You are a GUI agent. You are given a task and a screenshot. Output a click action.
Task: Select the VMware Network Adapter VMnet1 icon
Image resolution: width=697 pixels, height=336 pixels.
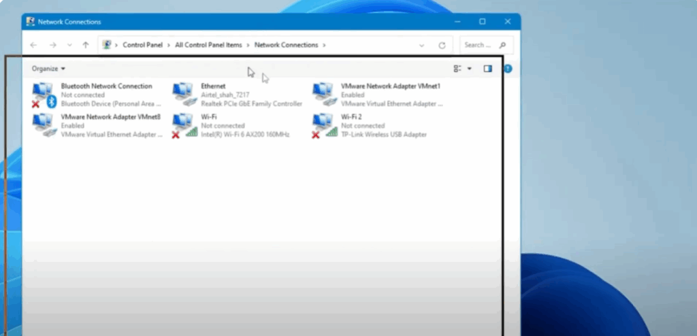(x=325, y=95)
